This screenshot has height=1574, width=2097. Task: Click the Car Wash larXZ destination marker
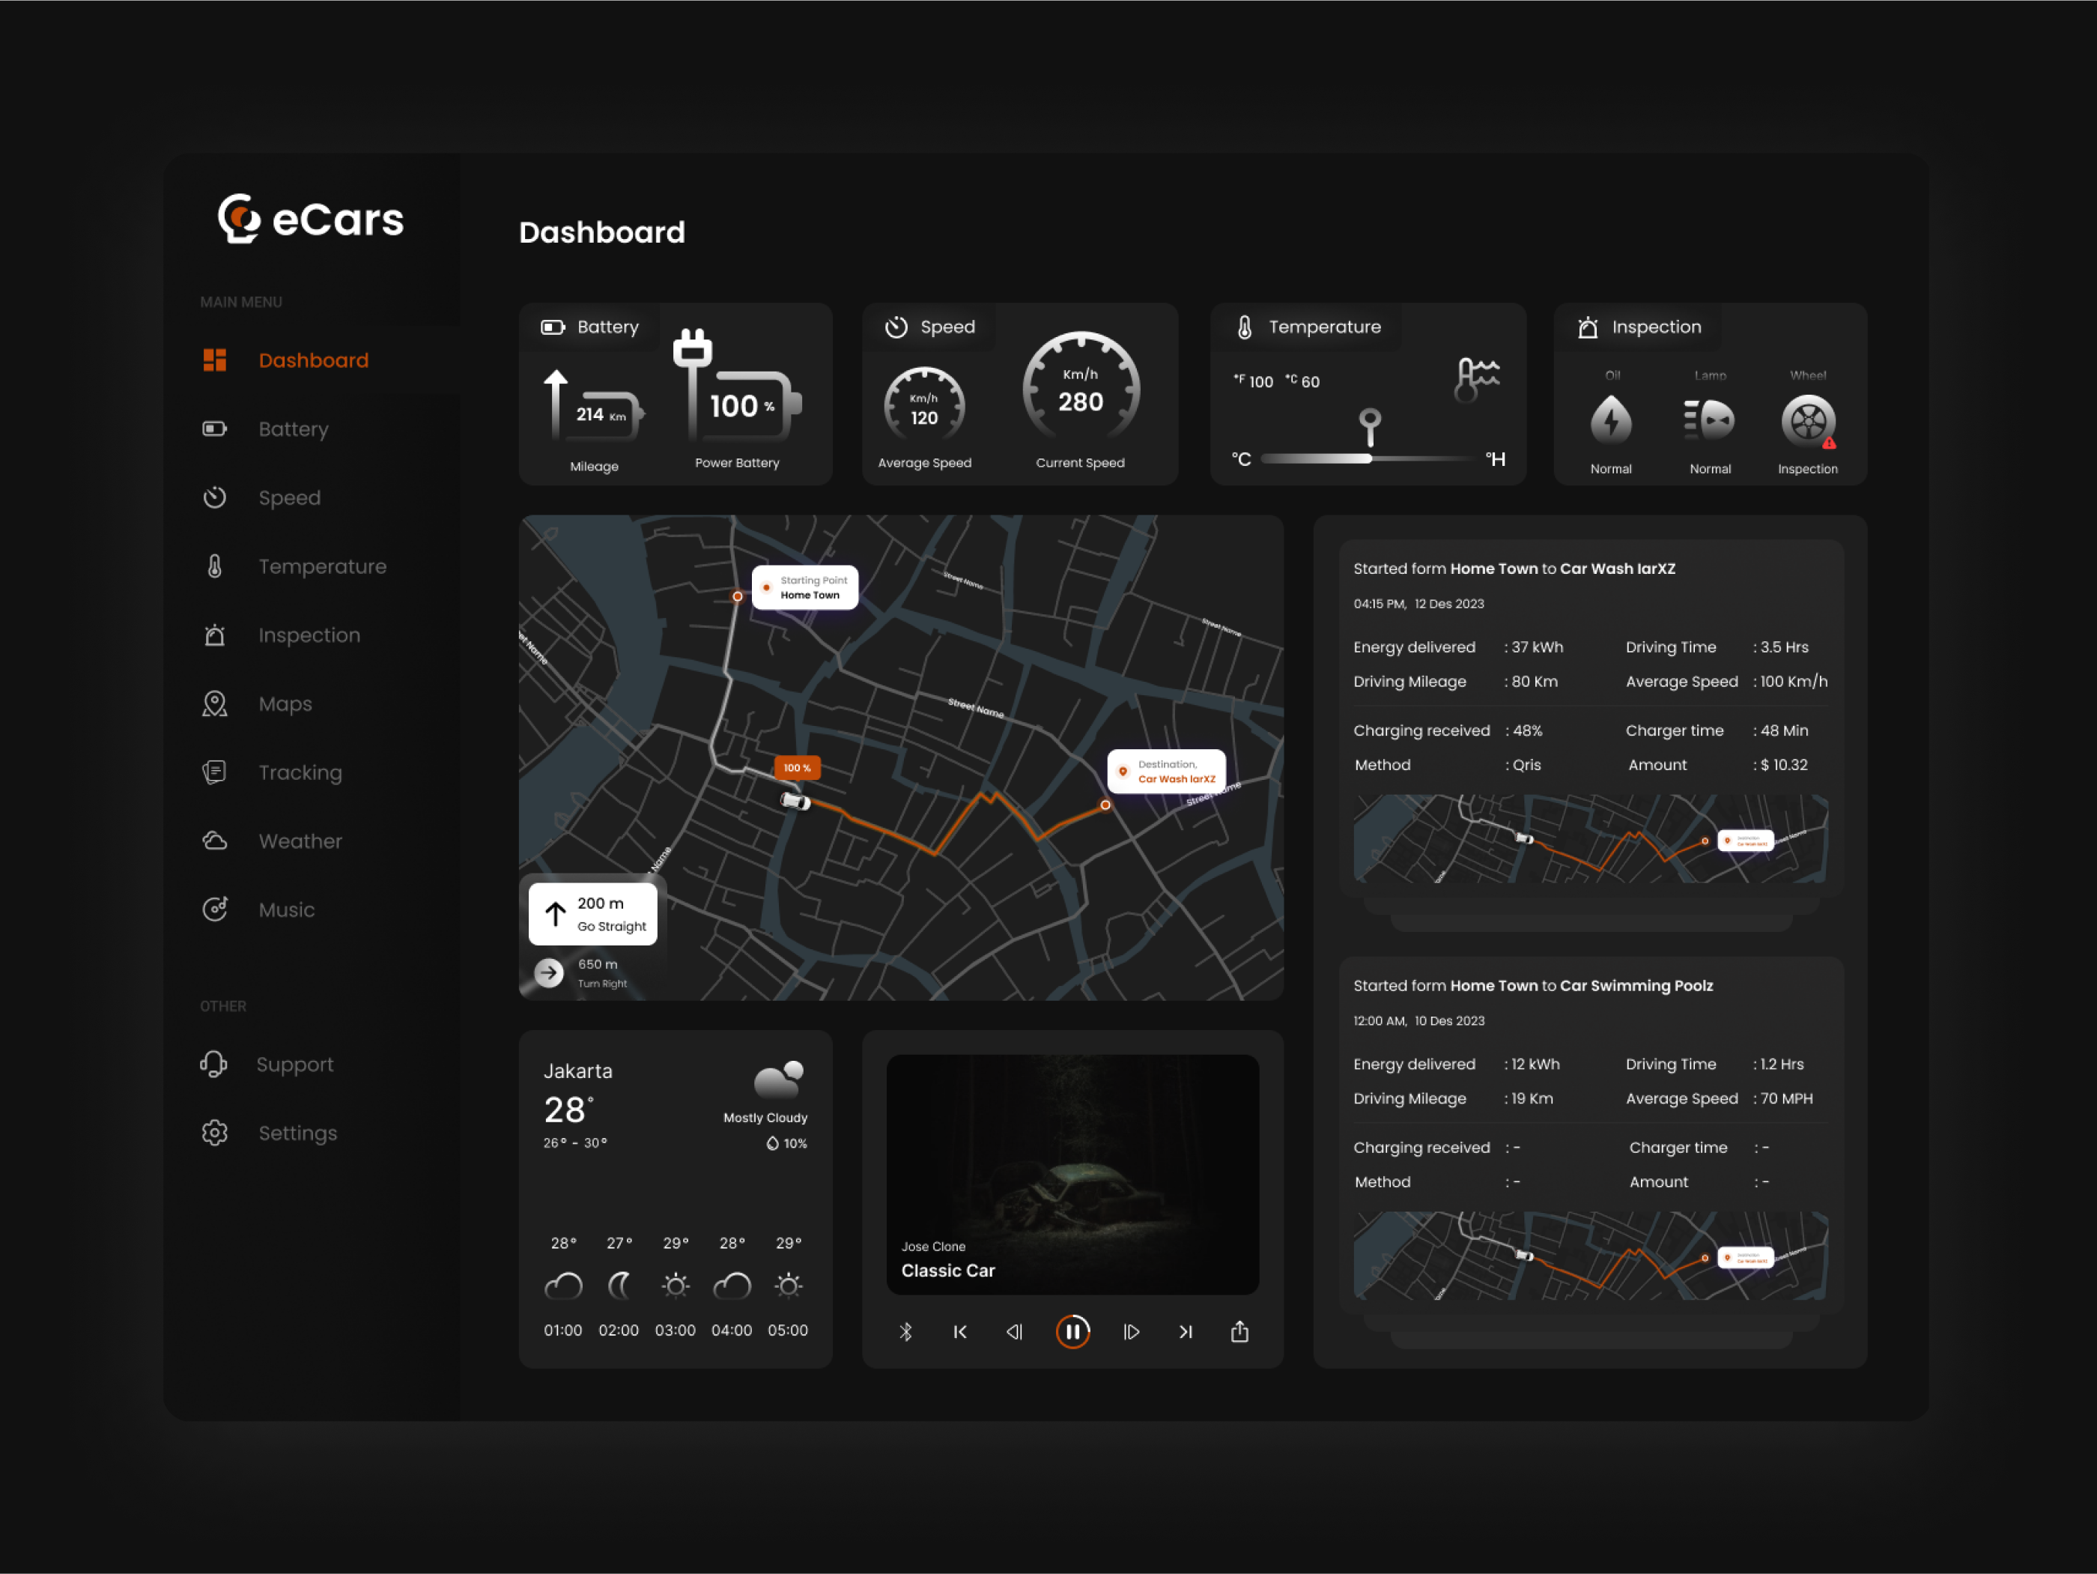click(1167, 771)
